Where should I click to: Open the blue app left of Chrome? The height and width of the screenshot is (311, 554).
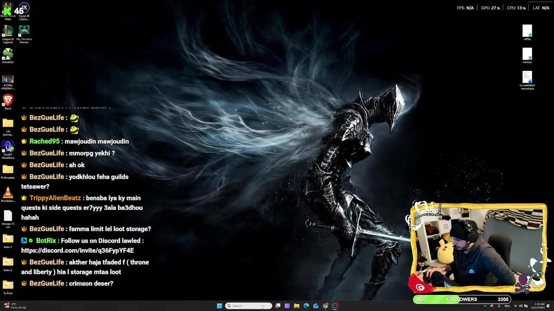pos(316,306)
